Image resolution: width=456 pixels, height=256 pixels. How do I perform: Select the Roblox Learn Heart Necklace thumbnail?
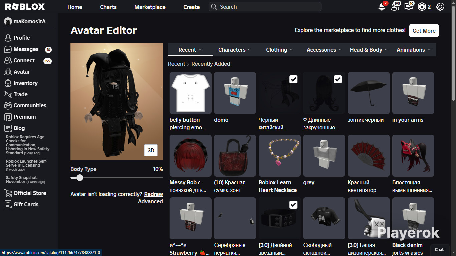pos(280,156)
